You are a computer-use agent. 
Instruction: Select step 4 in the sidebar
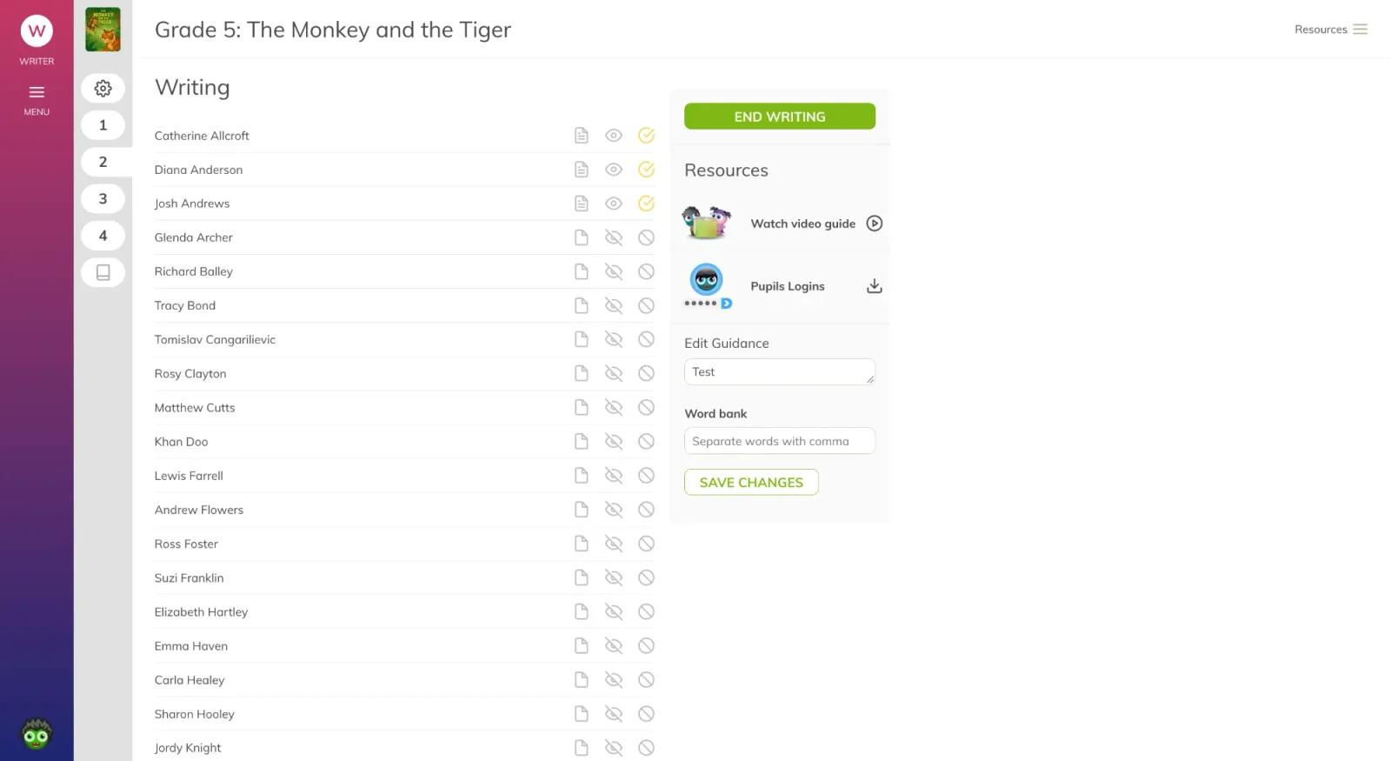[103, 236]
